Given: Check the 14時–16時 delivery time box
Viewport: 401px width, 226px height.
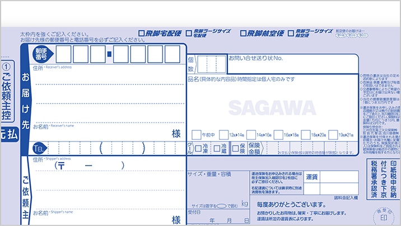Looking at the screenshot, I should (250, 134).
